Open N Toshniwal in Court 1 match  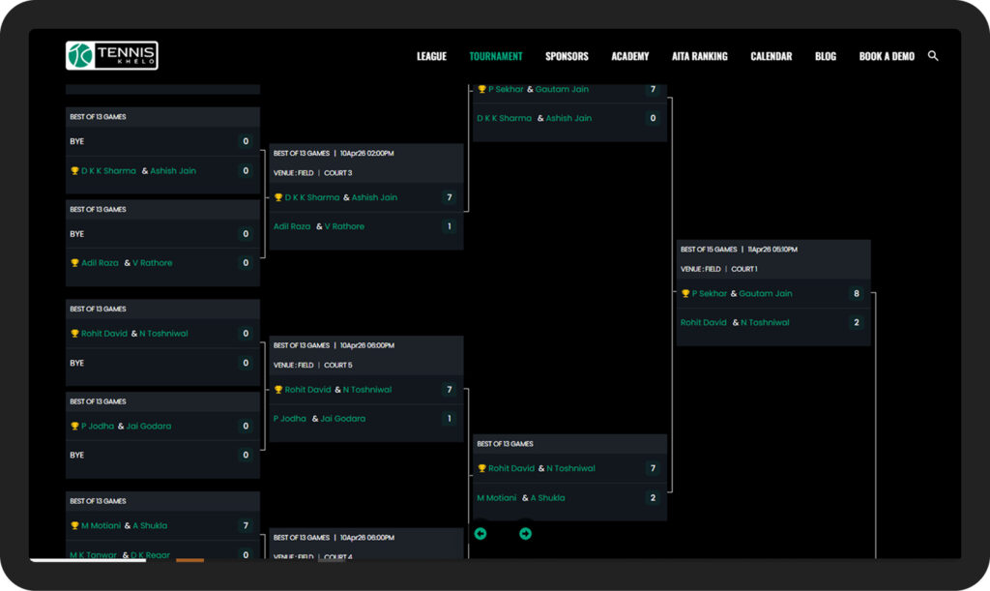765,322
